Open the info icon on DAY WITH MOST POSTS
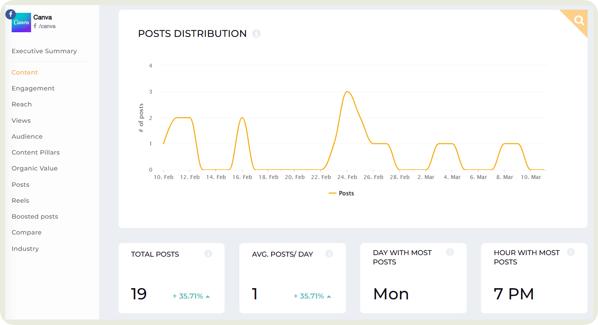Image resolution: width=598 pixels, height=325 pixels. pyautogui.click(x=450, y=252)
